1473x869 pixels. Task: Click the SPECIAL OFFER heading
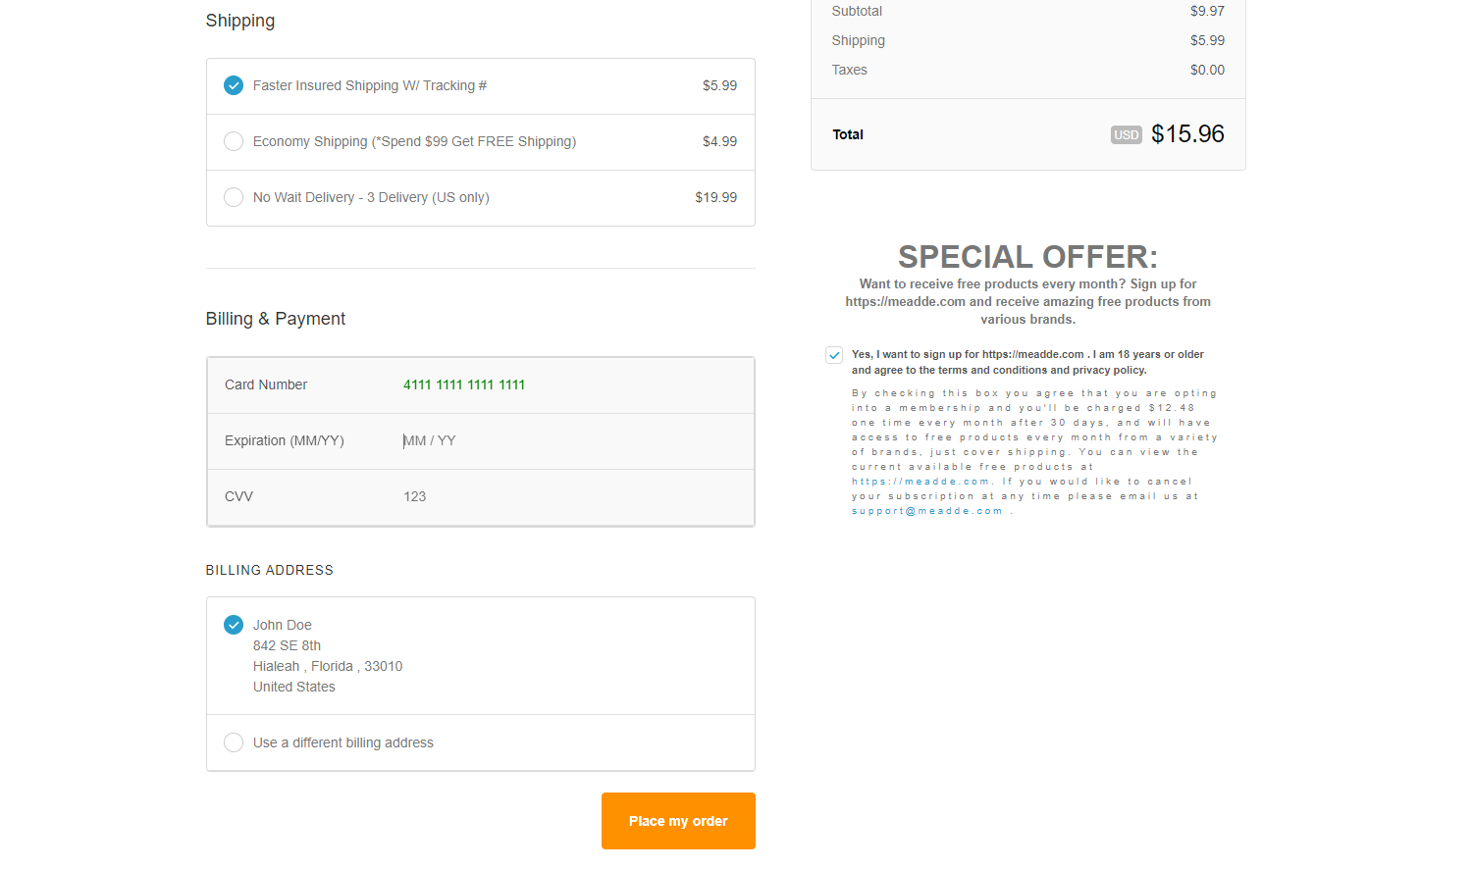click(x=1027, y=257)
